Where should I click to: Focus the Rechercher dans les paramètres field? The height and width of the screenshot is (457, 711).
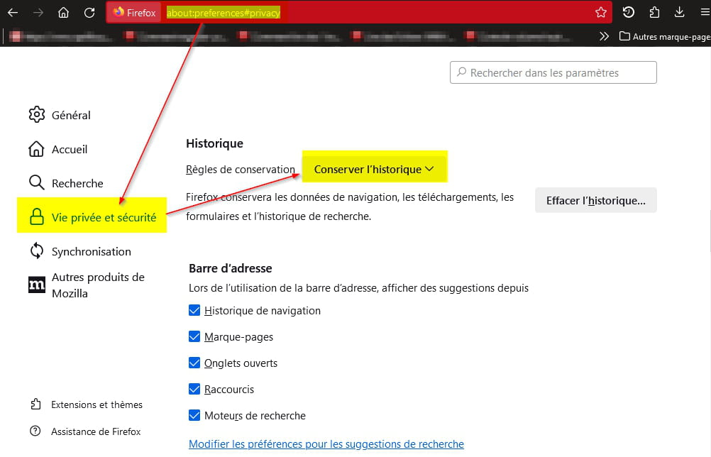pos(553,72)
